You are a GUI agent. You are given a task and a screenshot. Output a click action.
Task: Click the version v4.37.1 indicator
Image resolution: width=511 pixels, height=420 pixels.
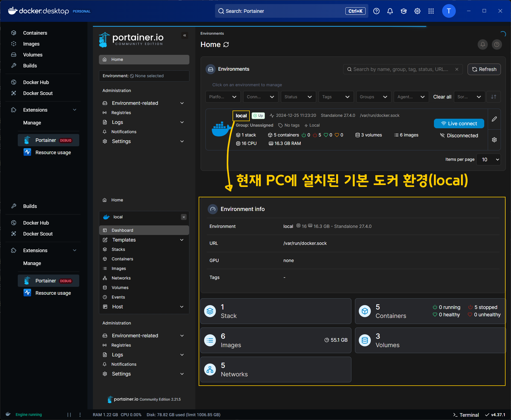pyautogui.click(x=495, y=415)
